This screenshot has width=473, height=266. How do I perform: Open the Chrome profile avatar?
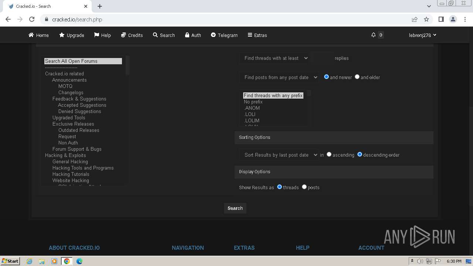(453, 19)
